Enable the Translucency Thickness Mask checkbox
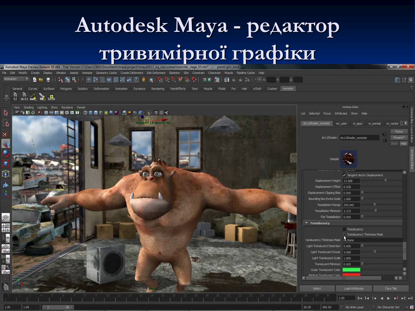Image resolution: width=415 pixels, height=311 pixels. pos(344,234)
